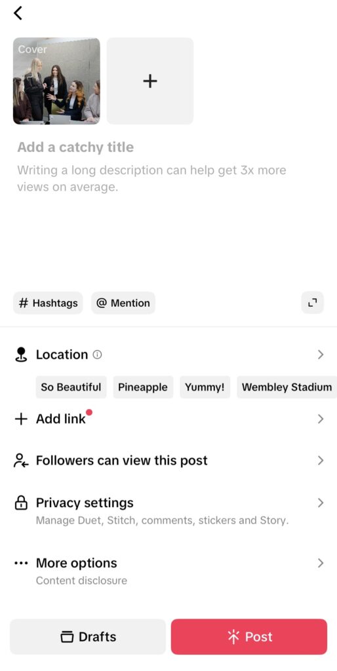This screenshot has height=671, width=337.
Task: Open the Privacy settings arrow
Action: [x=321, y=503]
